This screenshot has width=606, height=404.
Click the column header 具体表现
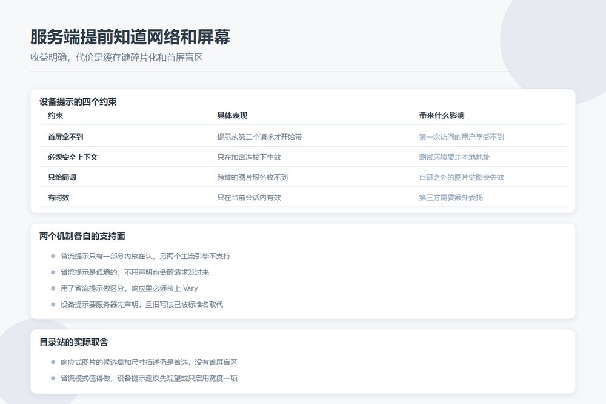click(x=232, y=115)
